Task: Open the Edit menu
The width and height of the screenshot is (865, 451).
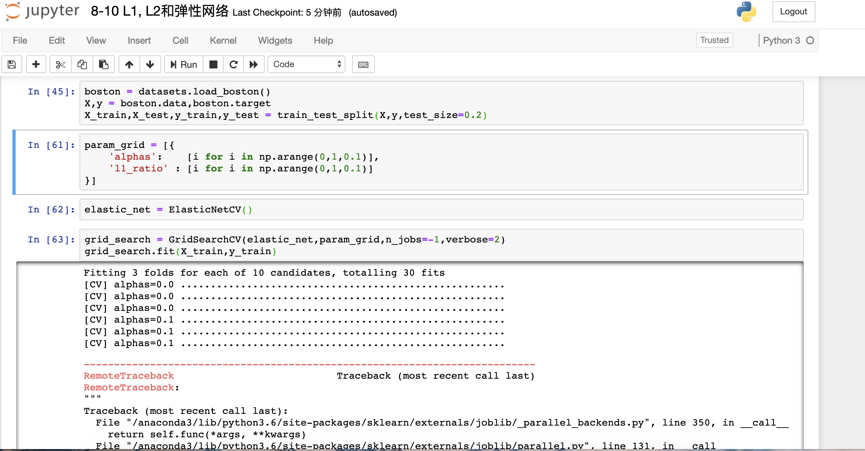Action: [x=57, y=41]
